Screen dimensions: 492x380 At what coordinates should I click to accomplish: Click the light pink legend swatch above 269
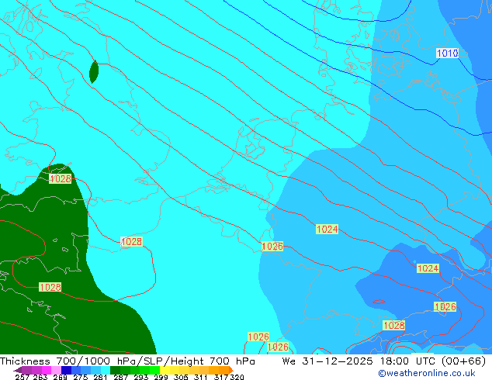(x=56, y=370)
